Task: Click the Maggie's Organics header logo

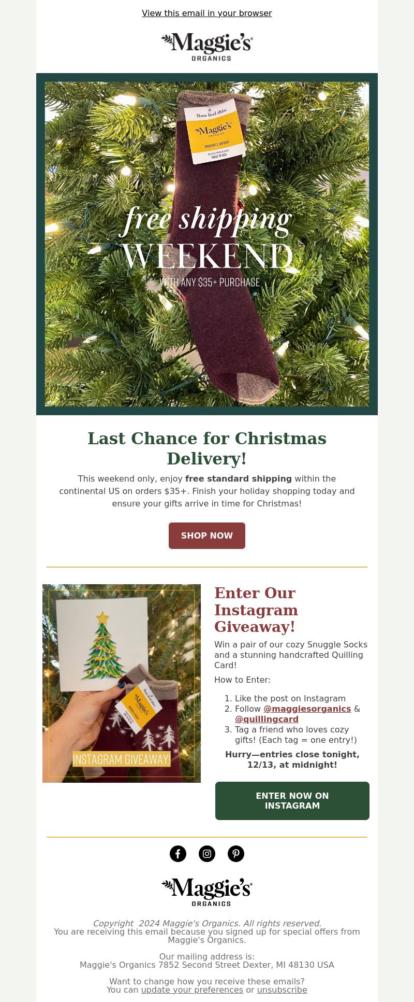Action: (207, 47)
